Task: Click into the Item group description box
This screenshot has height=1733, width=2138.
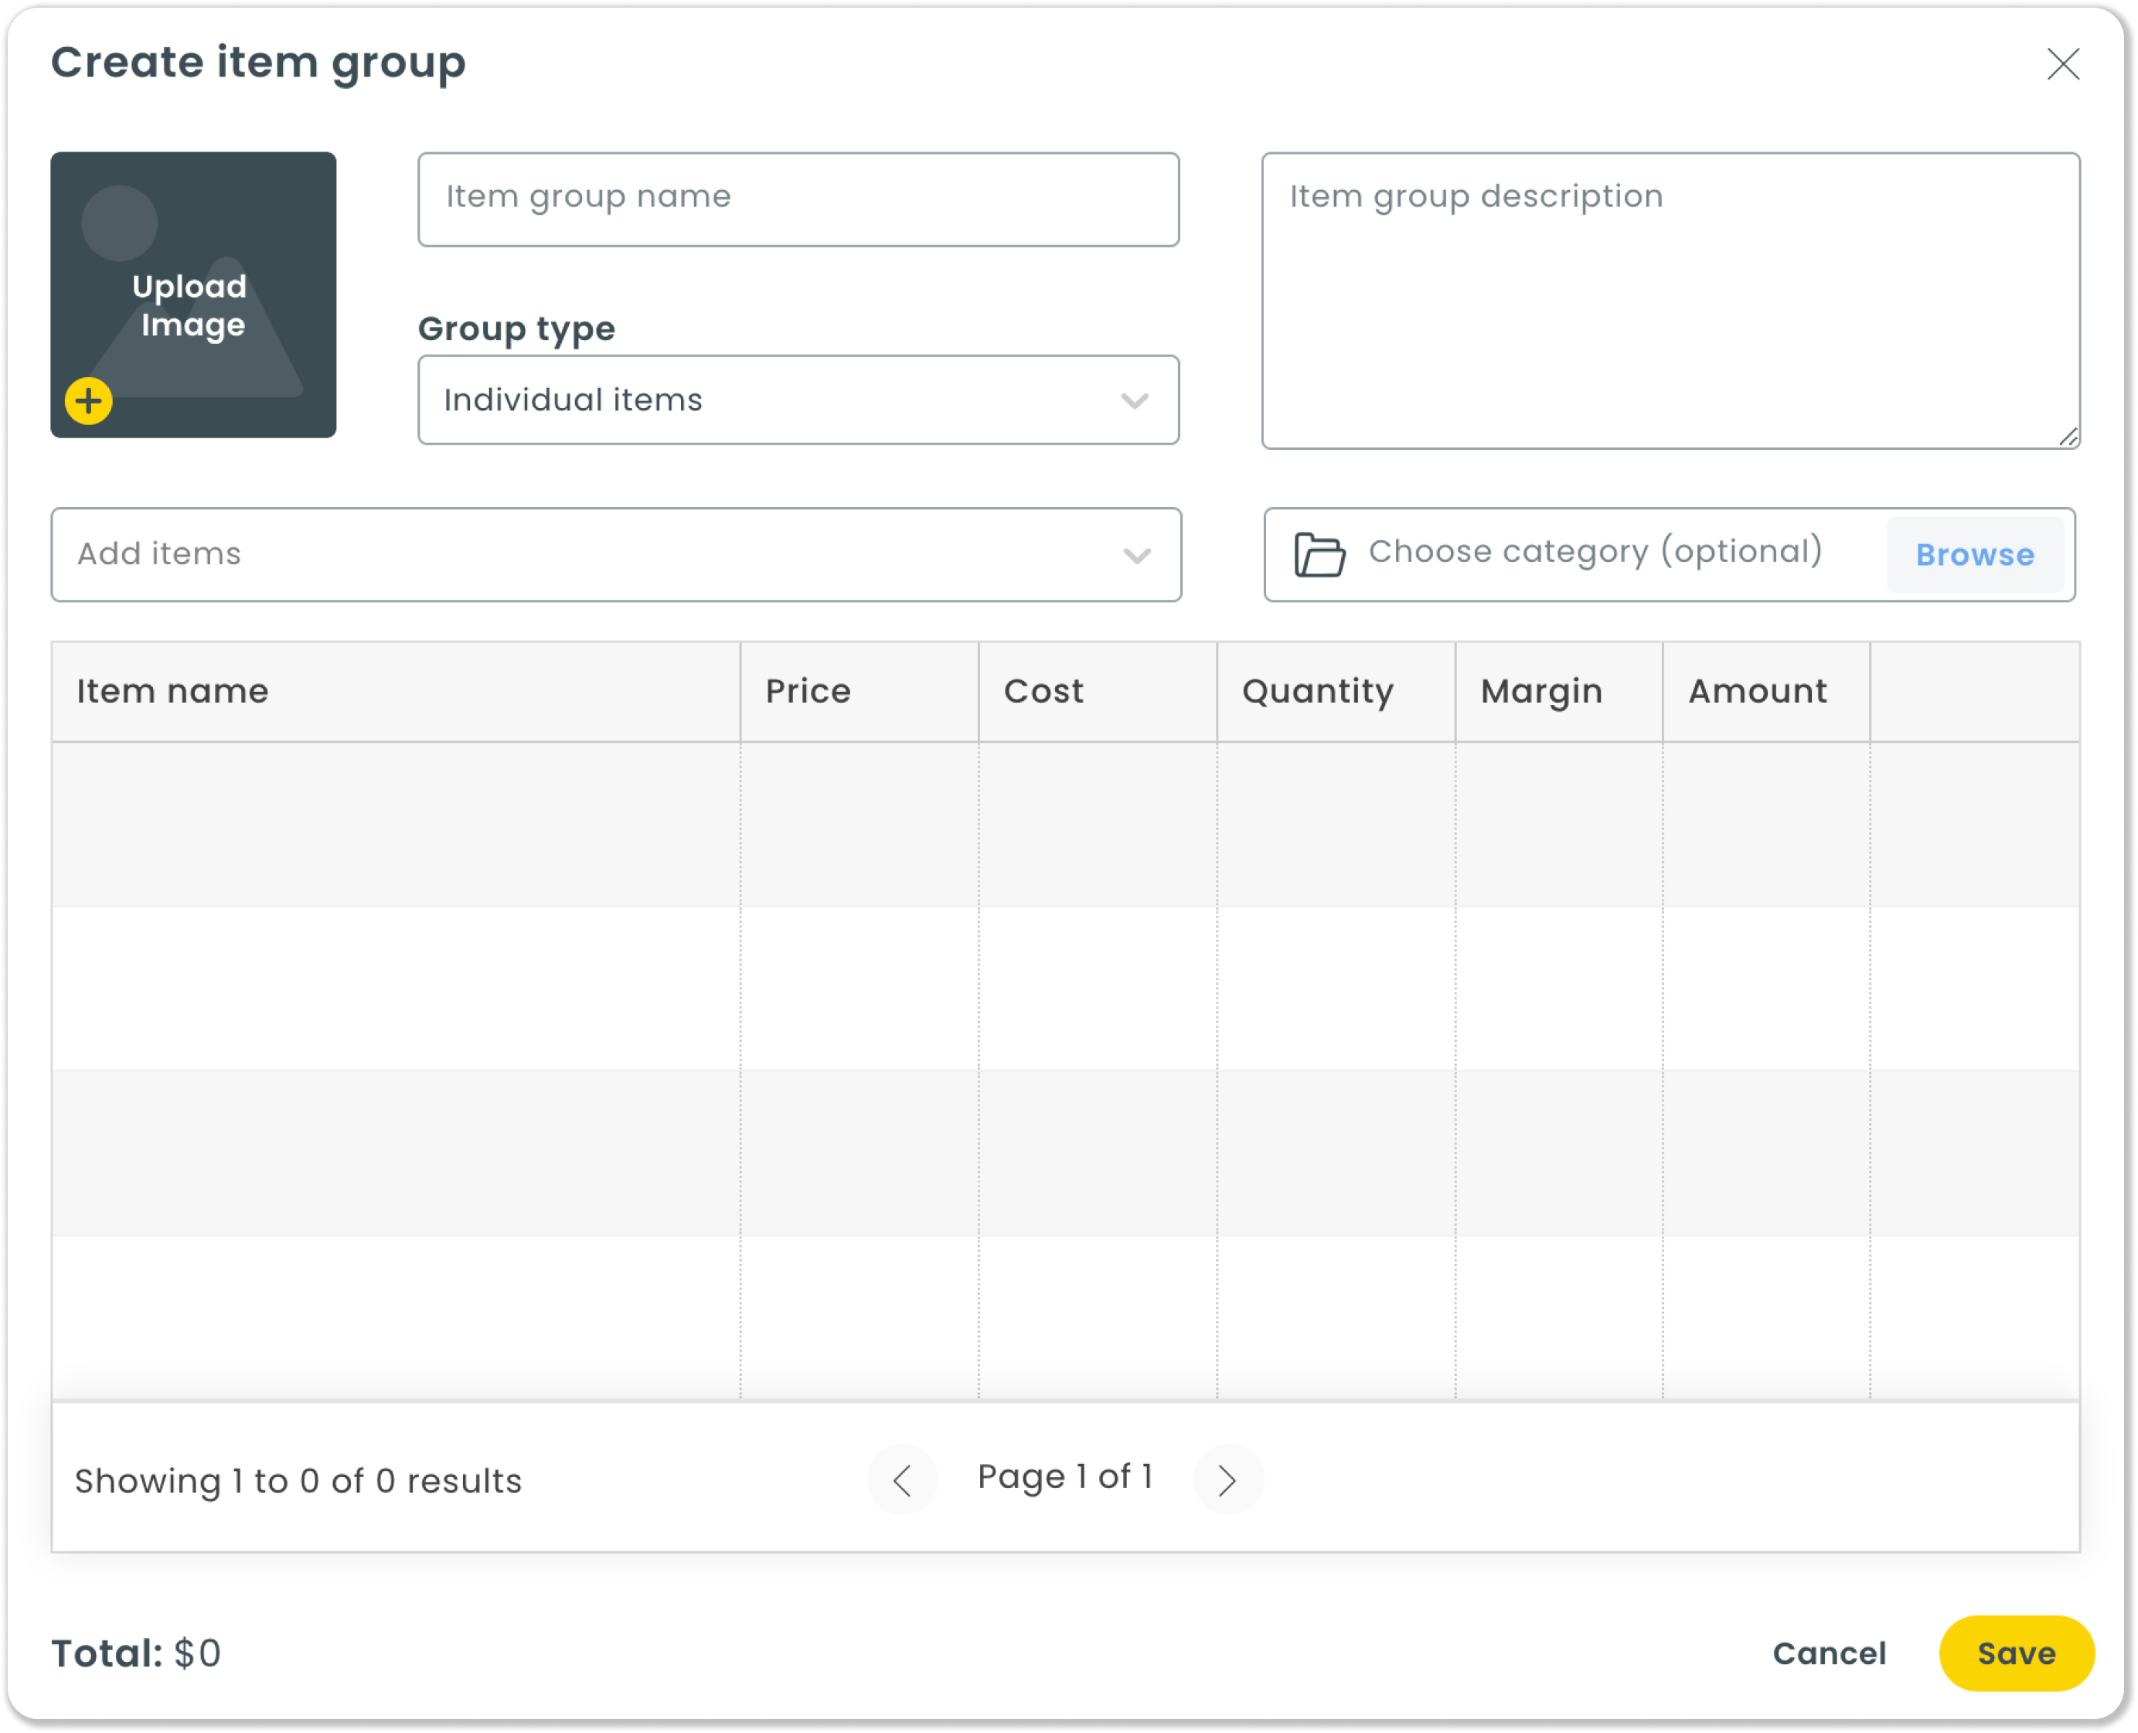Action: pyautogui.click(x=1670, y=299)
